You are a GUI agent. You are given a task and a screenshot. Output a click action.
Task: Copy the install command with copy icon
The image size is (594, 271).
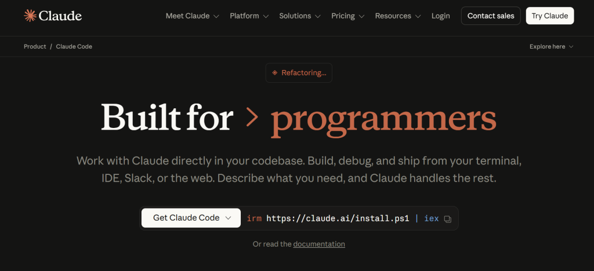(x=447, y=219)
